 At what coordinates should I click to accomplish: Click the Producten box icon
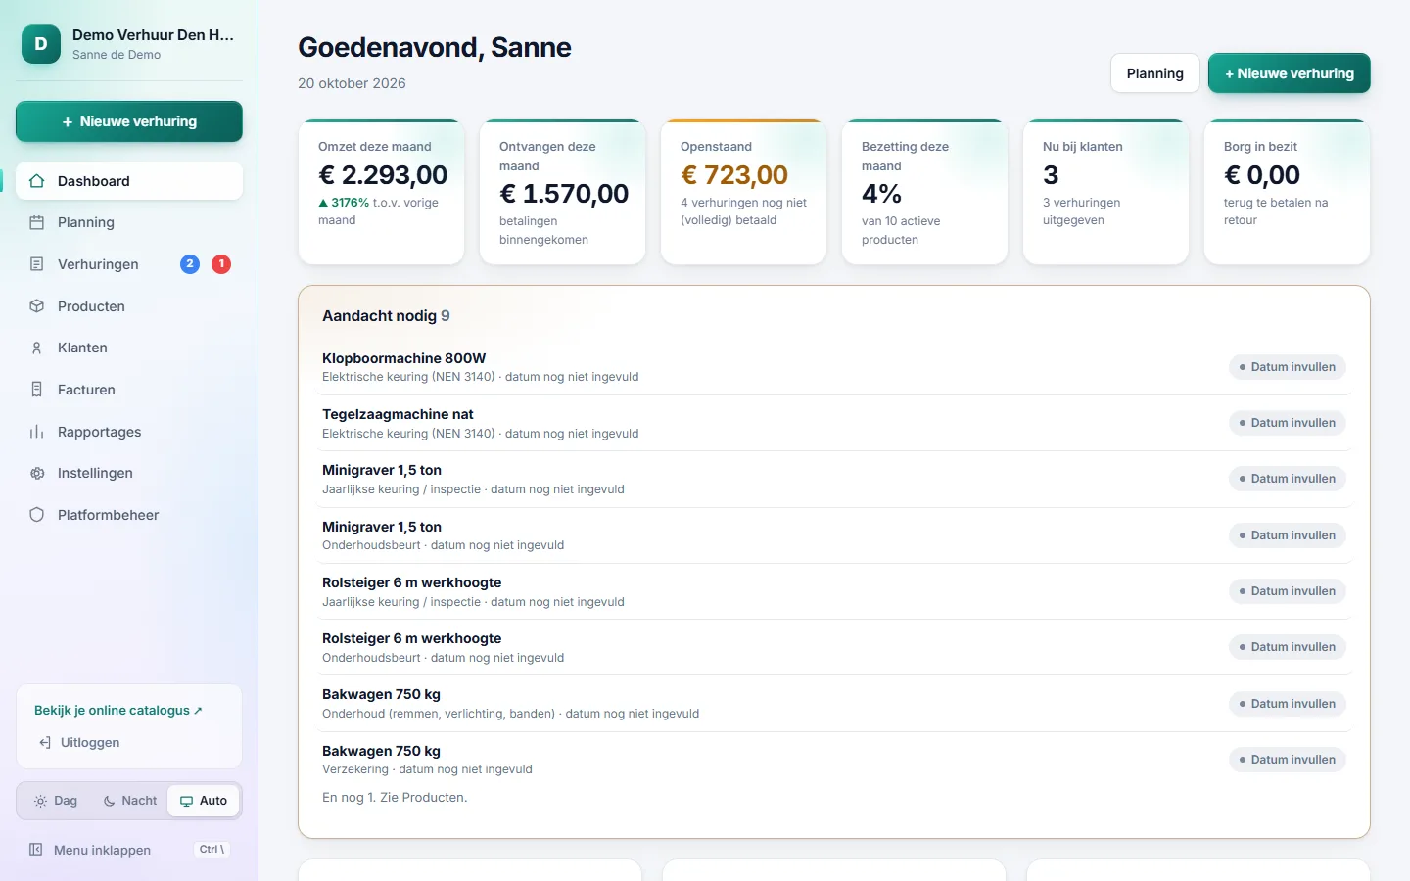(37, 306)
